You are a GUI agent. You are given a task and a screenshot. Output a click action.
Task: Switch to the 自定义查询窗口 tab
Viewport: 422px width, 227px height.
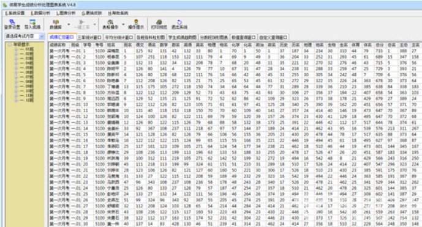(273, 37)
